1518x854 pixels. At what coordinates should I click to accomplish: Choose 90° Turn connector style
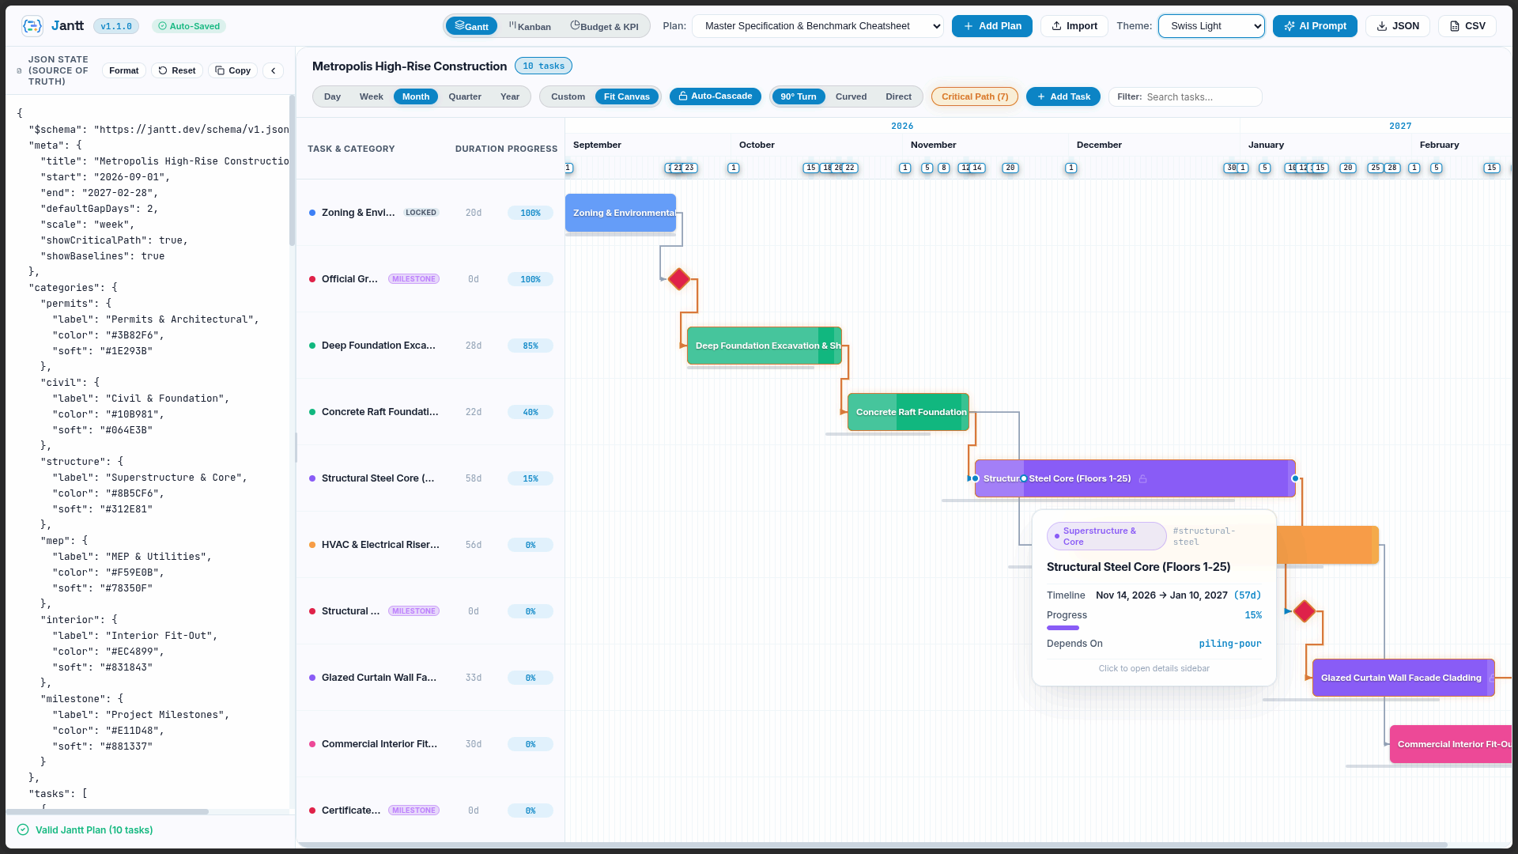tap(799, 96)
